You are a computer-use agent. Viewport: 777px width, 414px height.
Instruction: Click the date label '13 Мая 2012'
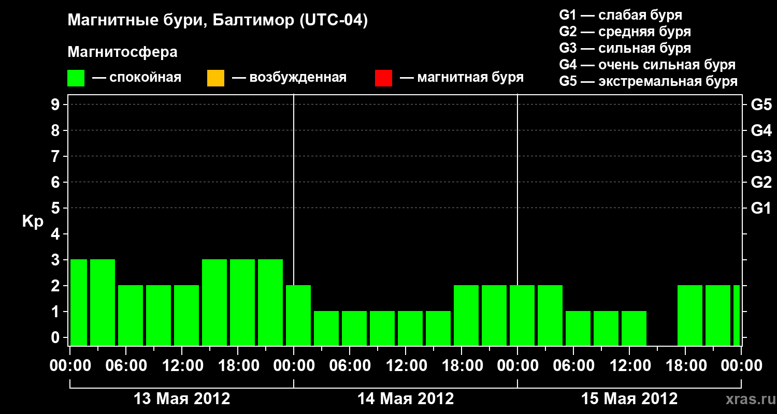pyautogui.click(x=182, y=399)
